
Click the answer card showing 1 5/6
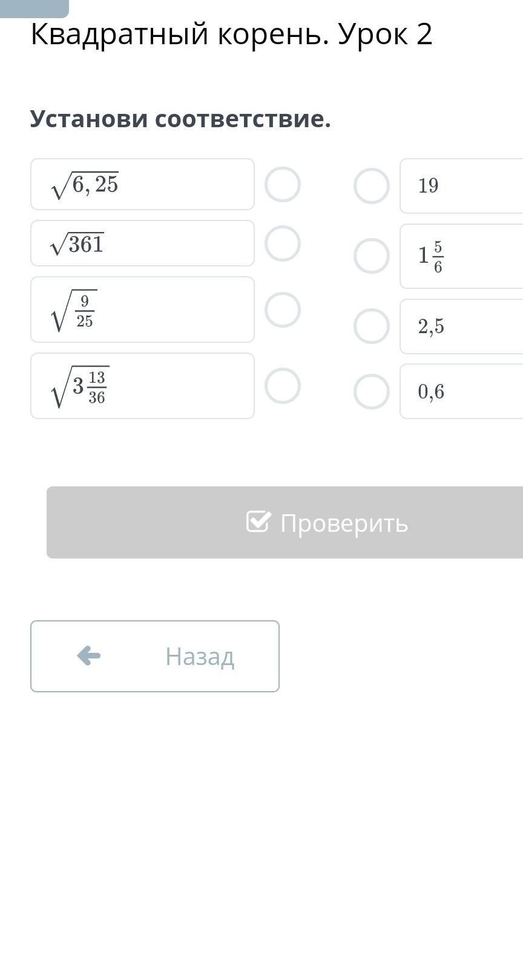[x=461, y=256]
